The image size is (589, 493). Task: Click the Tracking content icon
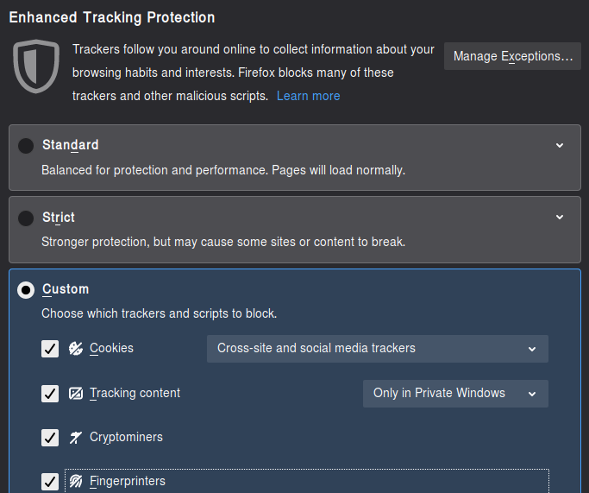tap(76, 394)
